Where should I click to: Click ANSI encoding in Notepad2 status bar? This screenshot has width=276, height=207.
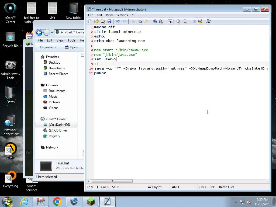175,187
